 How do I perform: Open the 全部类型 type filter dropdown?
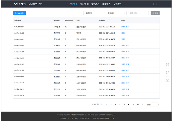[94, 13]
